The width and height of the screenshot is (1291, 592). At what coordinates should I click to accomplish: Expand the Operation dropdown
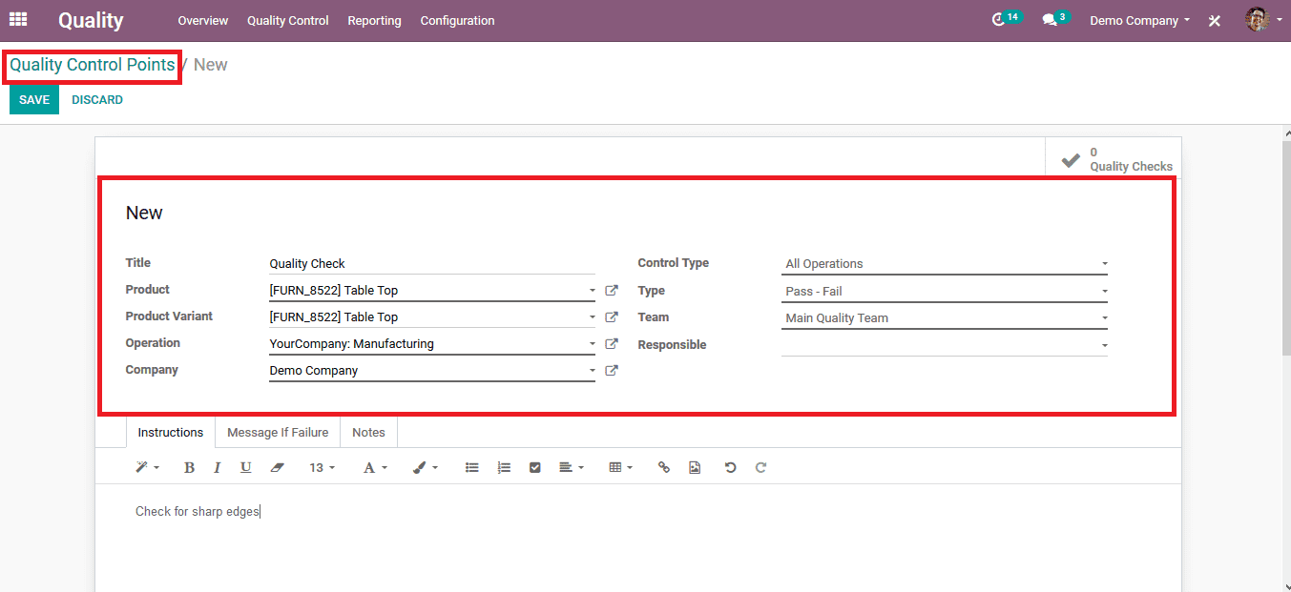click(592, 344)
